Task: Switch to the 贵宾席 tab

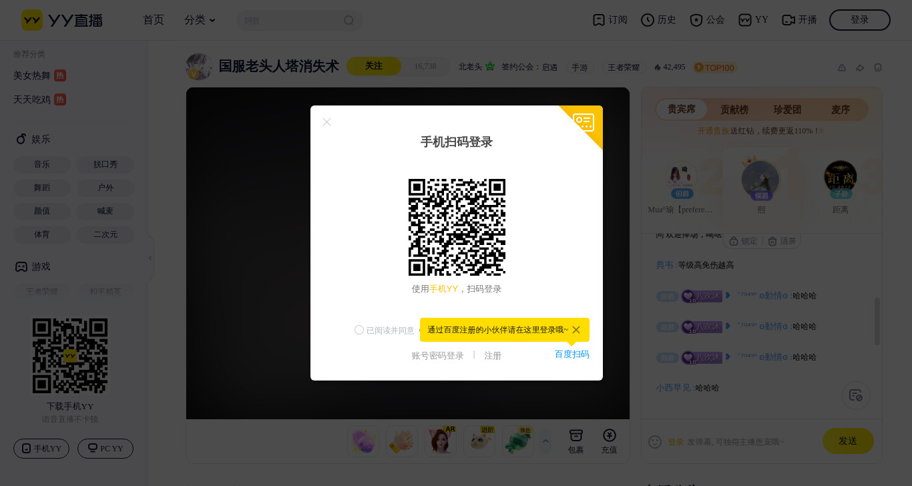Action: [682, 109]
